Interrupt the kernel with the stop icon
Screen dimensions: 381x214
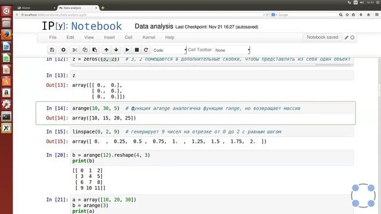tap(137, 50)
